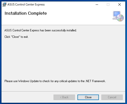The height and width of the screenshot is (104, 127).
Task: Click the "Installation Complete" heading
Action: pos(26,13)
